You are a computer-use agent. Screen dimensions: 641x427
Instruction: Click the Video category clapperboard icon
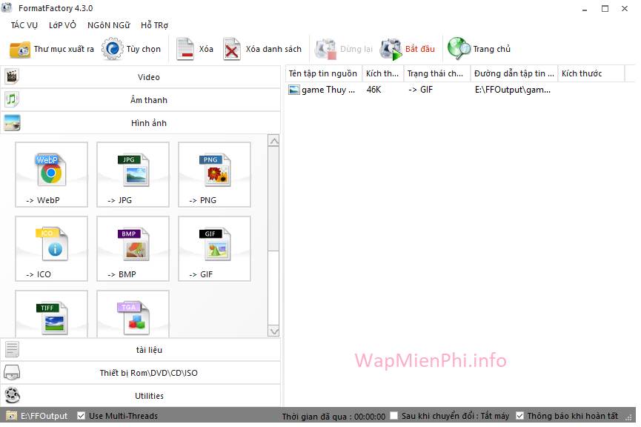coord(12,76)
